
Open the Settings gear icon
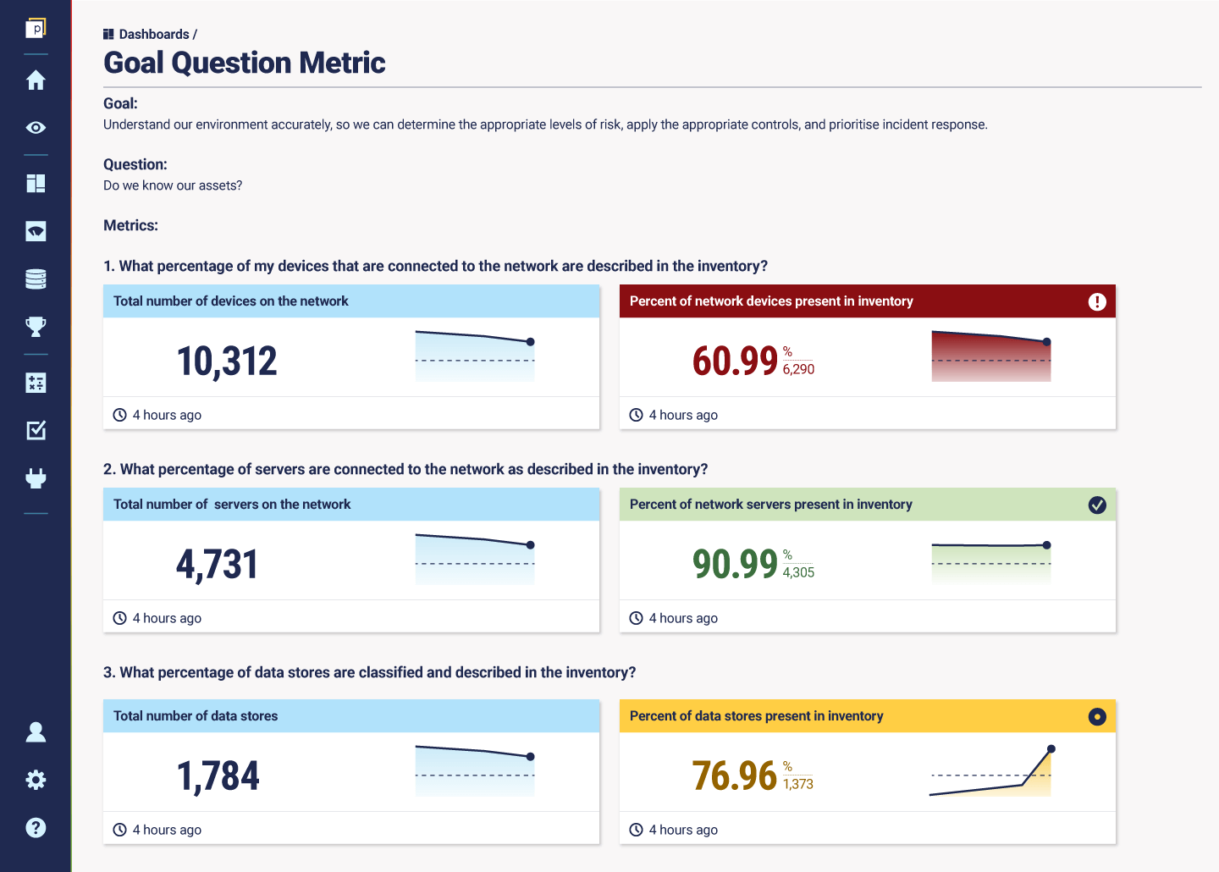click(36, 779)
